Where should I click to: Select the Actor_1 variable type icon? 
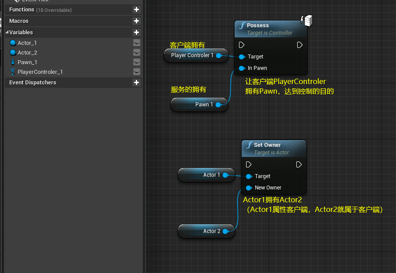pyautogui.click(x=13, y=43)
